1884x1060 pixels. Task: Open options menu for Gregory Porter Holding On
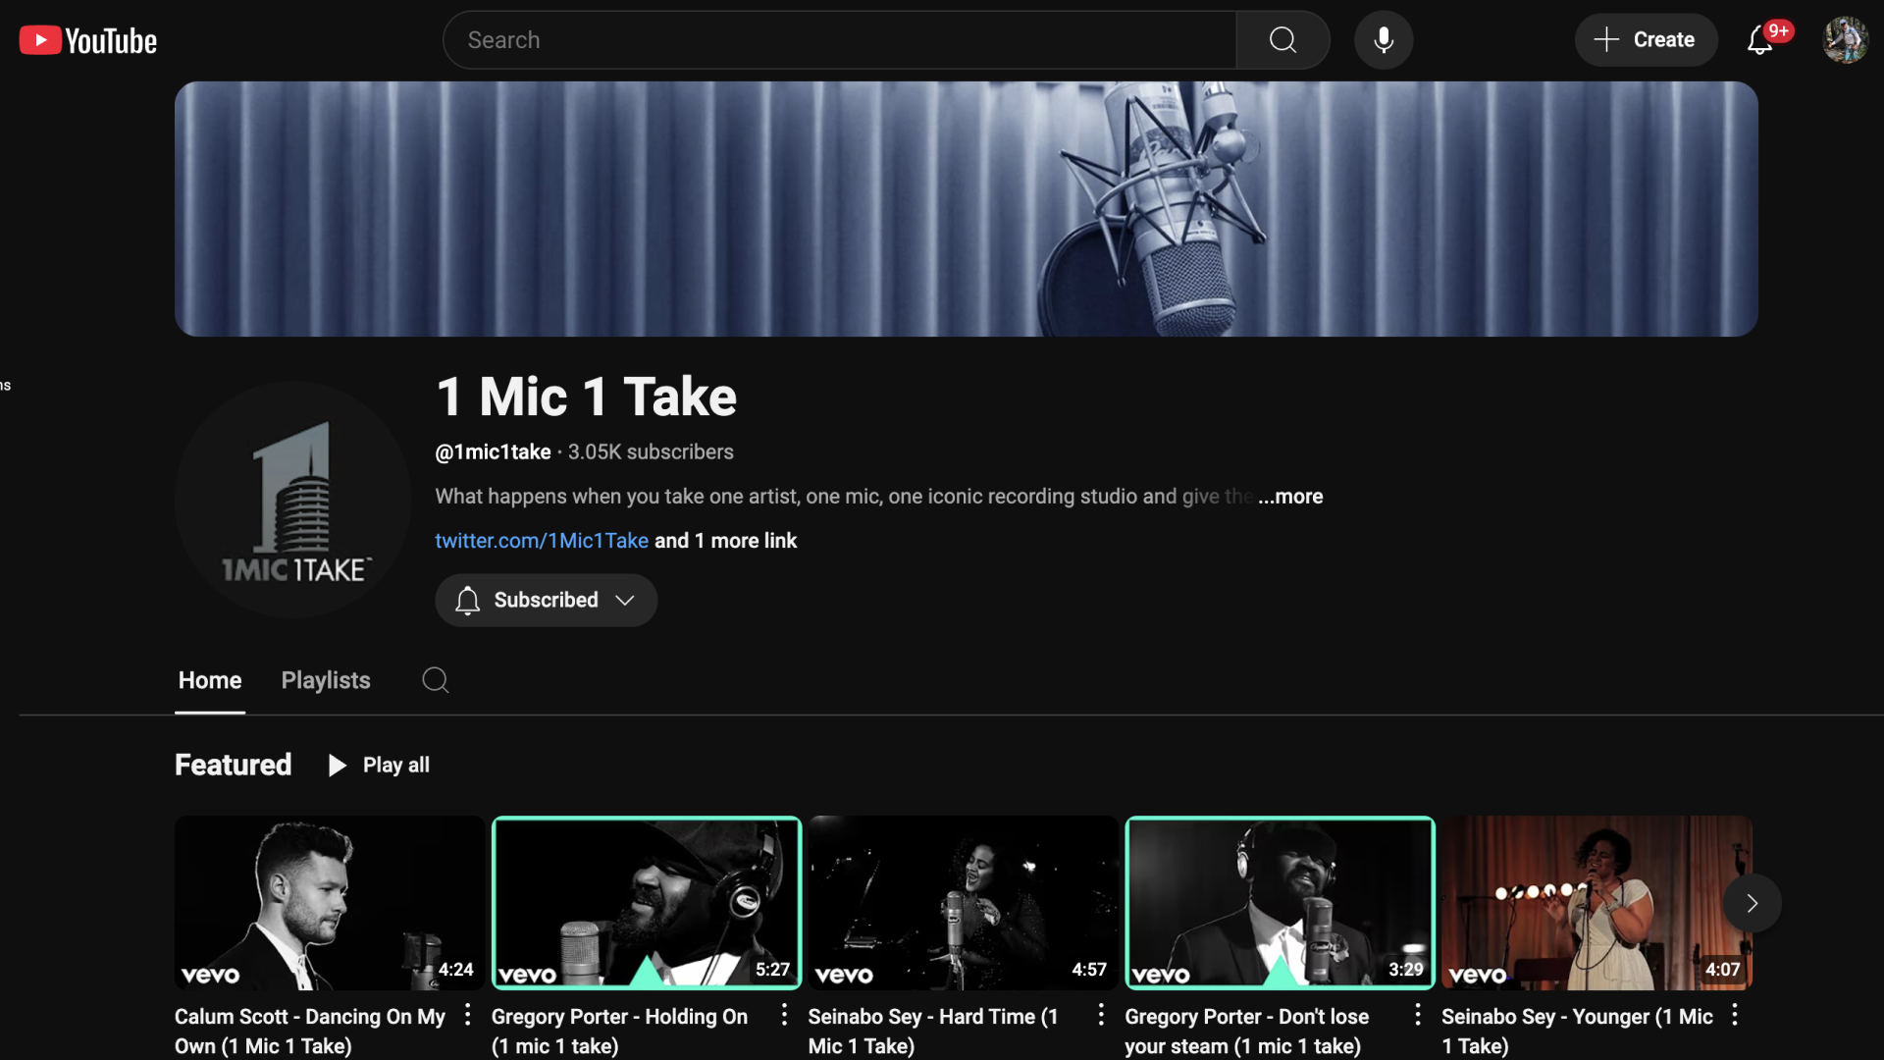(x=784, y=1014)
